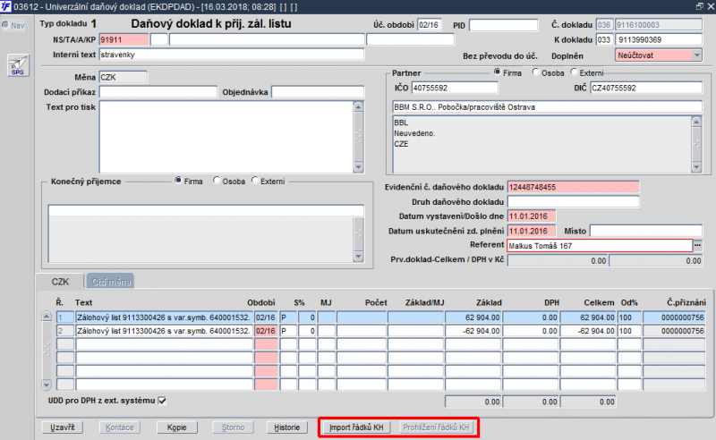Click the Uzavřít button

coord(63,427)
